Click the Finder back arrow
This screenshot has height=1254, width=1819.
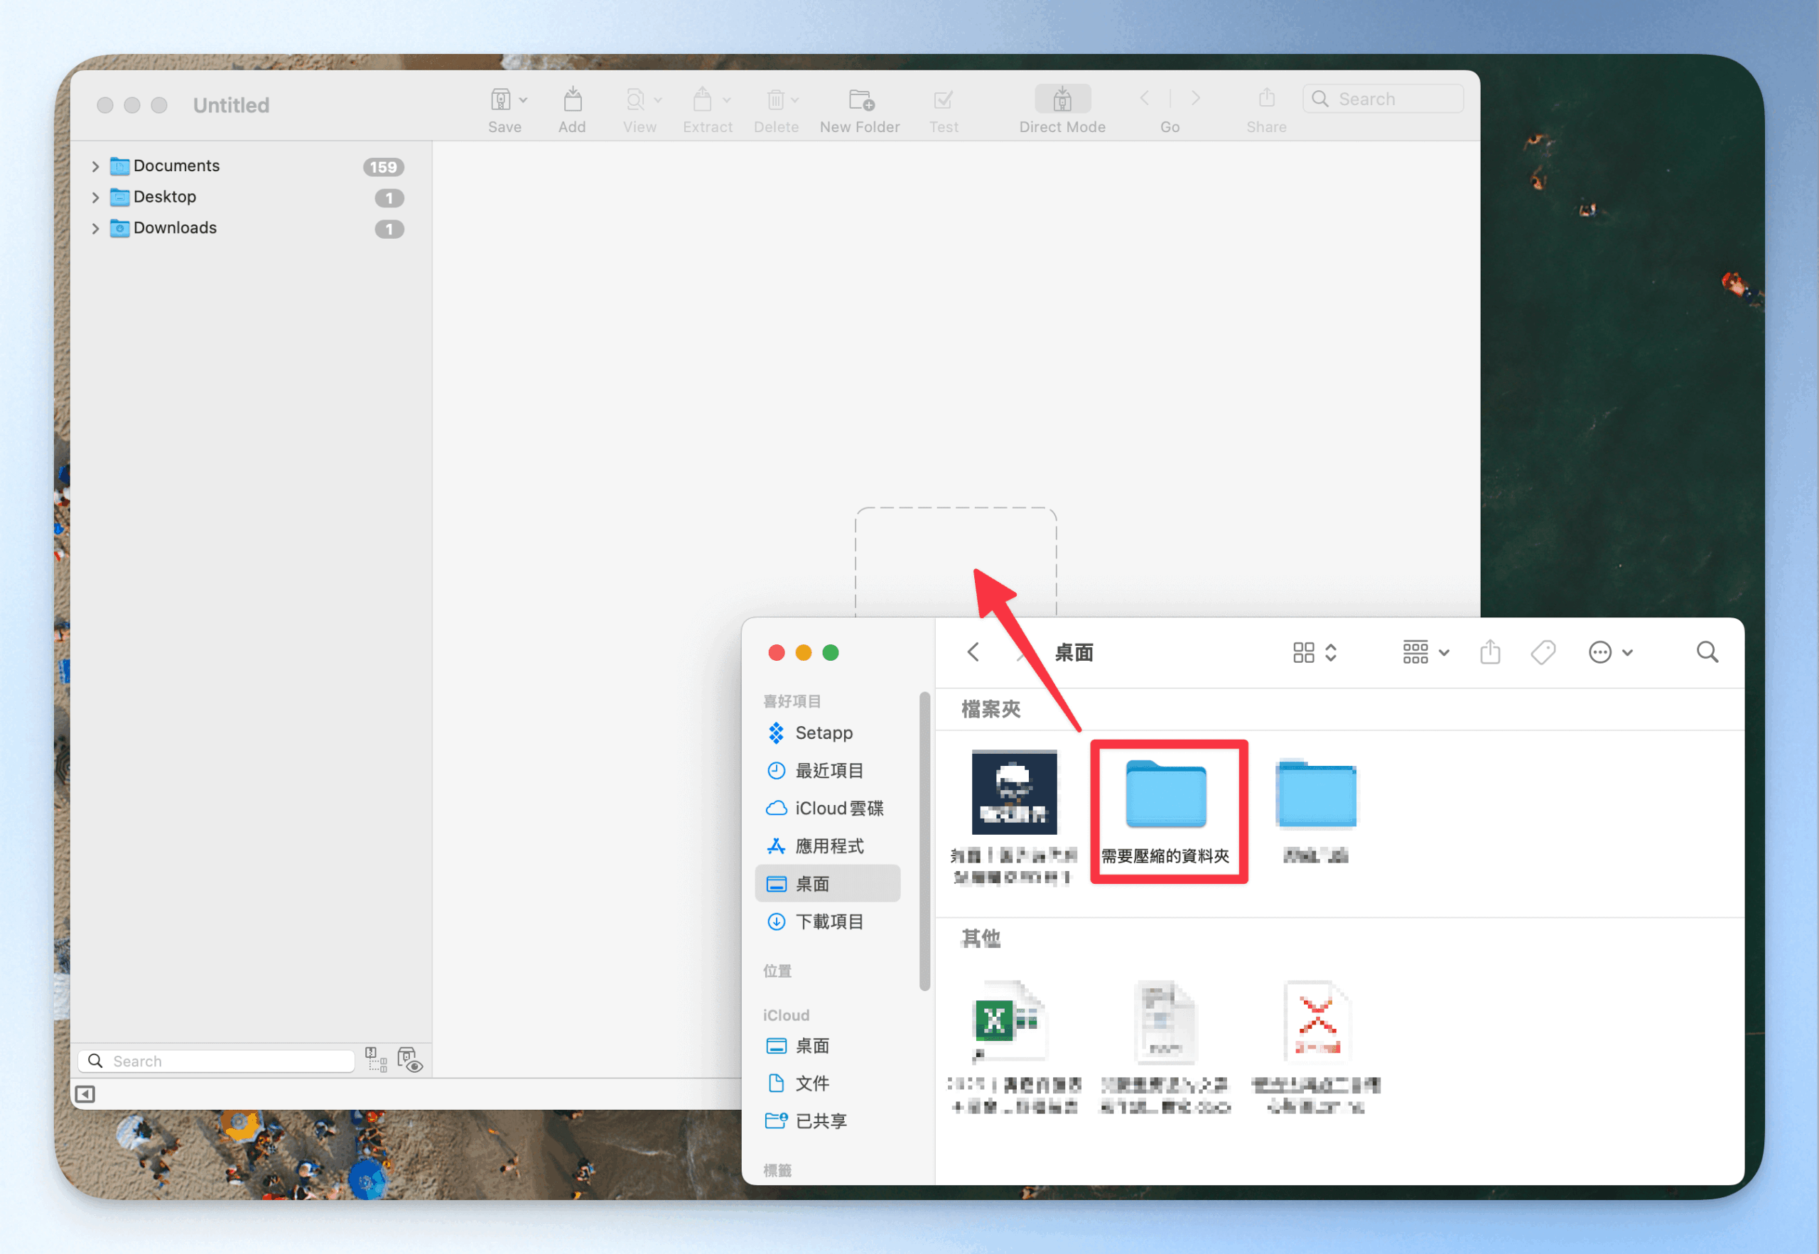point(973,652)
